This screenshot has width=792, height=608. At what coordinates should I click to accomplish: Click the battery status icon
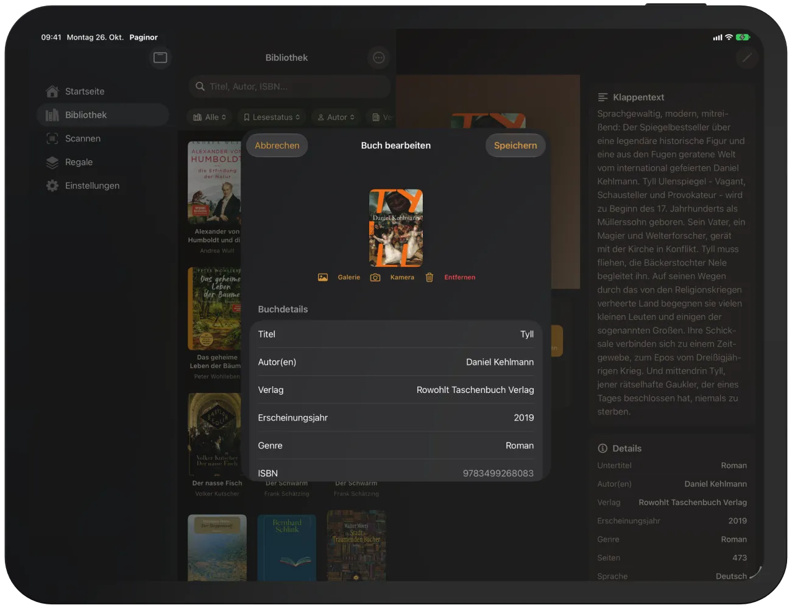tap(743, 37)
